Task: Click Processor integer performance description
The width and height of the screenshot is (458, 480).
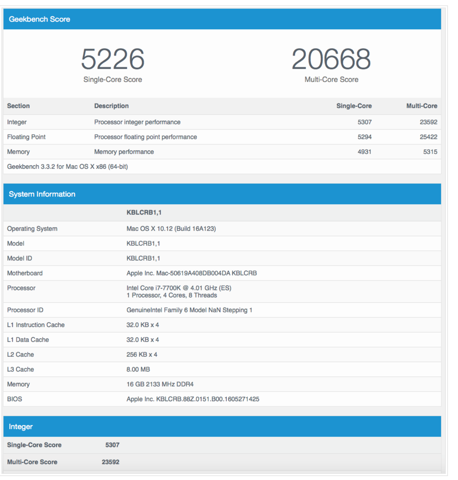Action: [x=137, y=122]
